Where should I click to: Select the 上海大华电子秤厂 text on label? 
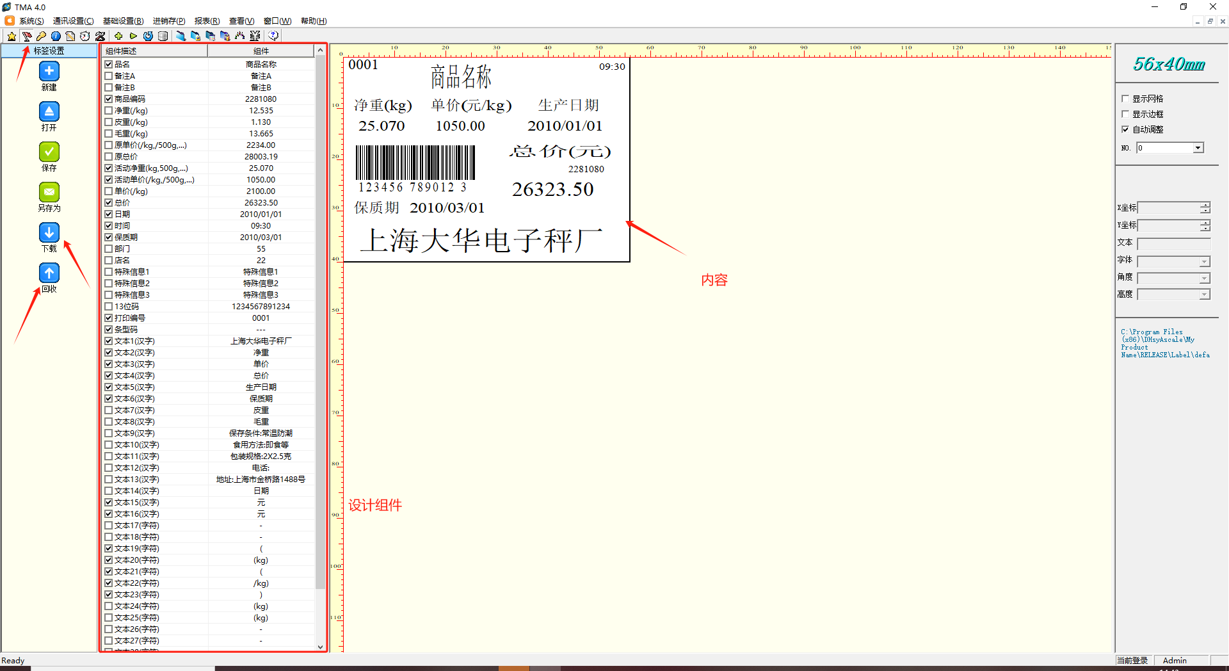tap(481, 241)
